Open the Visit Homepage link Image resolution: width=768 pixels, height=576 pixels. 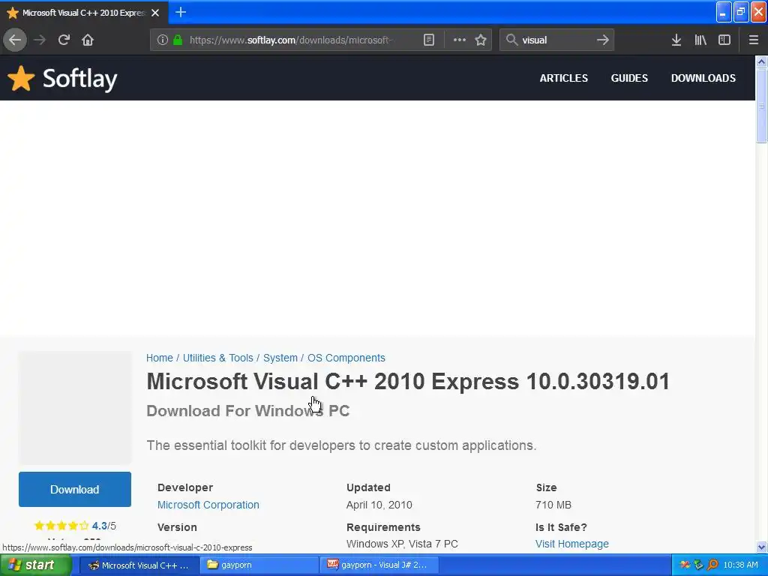572,544
